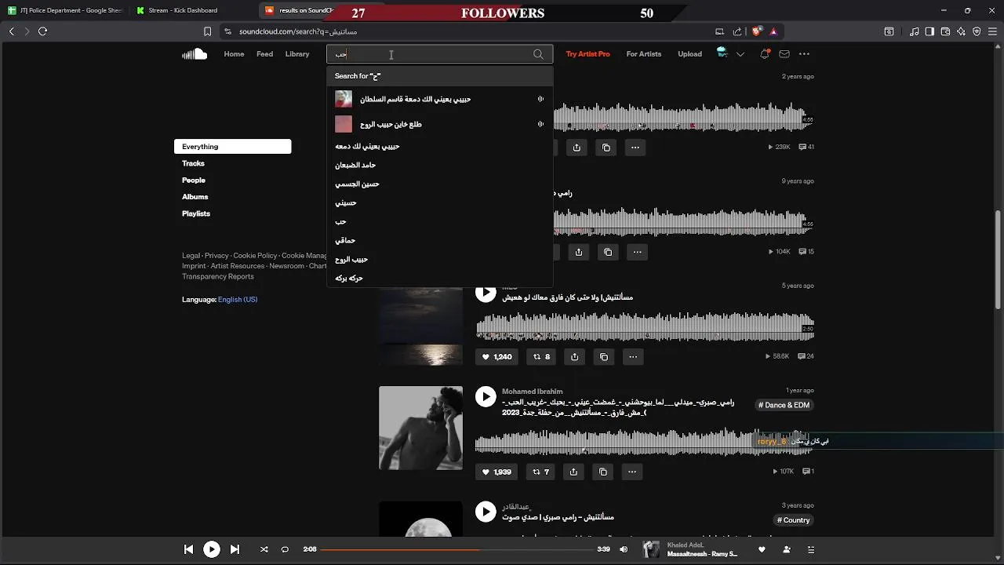Copy link of track showing 104K plays
1004x565 pixels.
pos(608,252)
